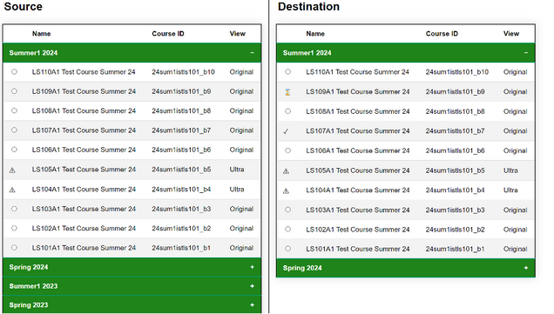Expand Spring 2024 section in Source

252,267
